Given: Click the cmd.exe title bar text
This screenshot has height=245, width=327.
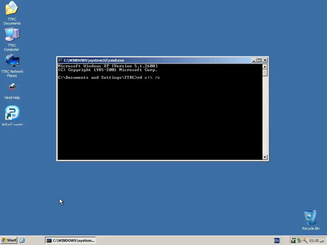Looking at the screenshot, I should point(94,60).
